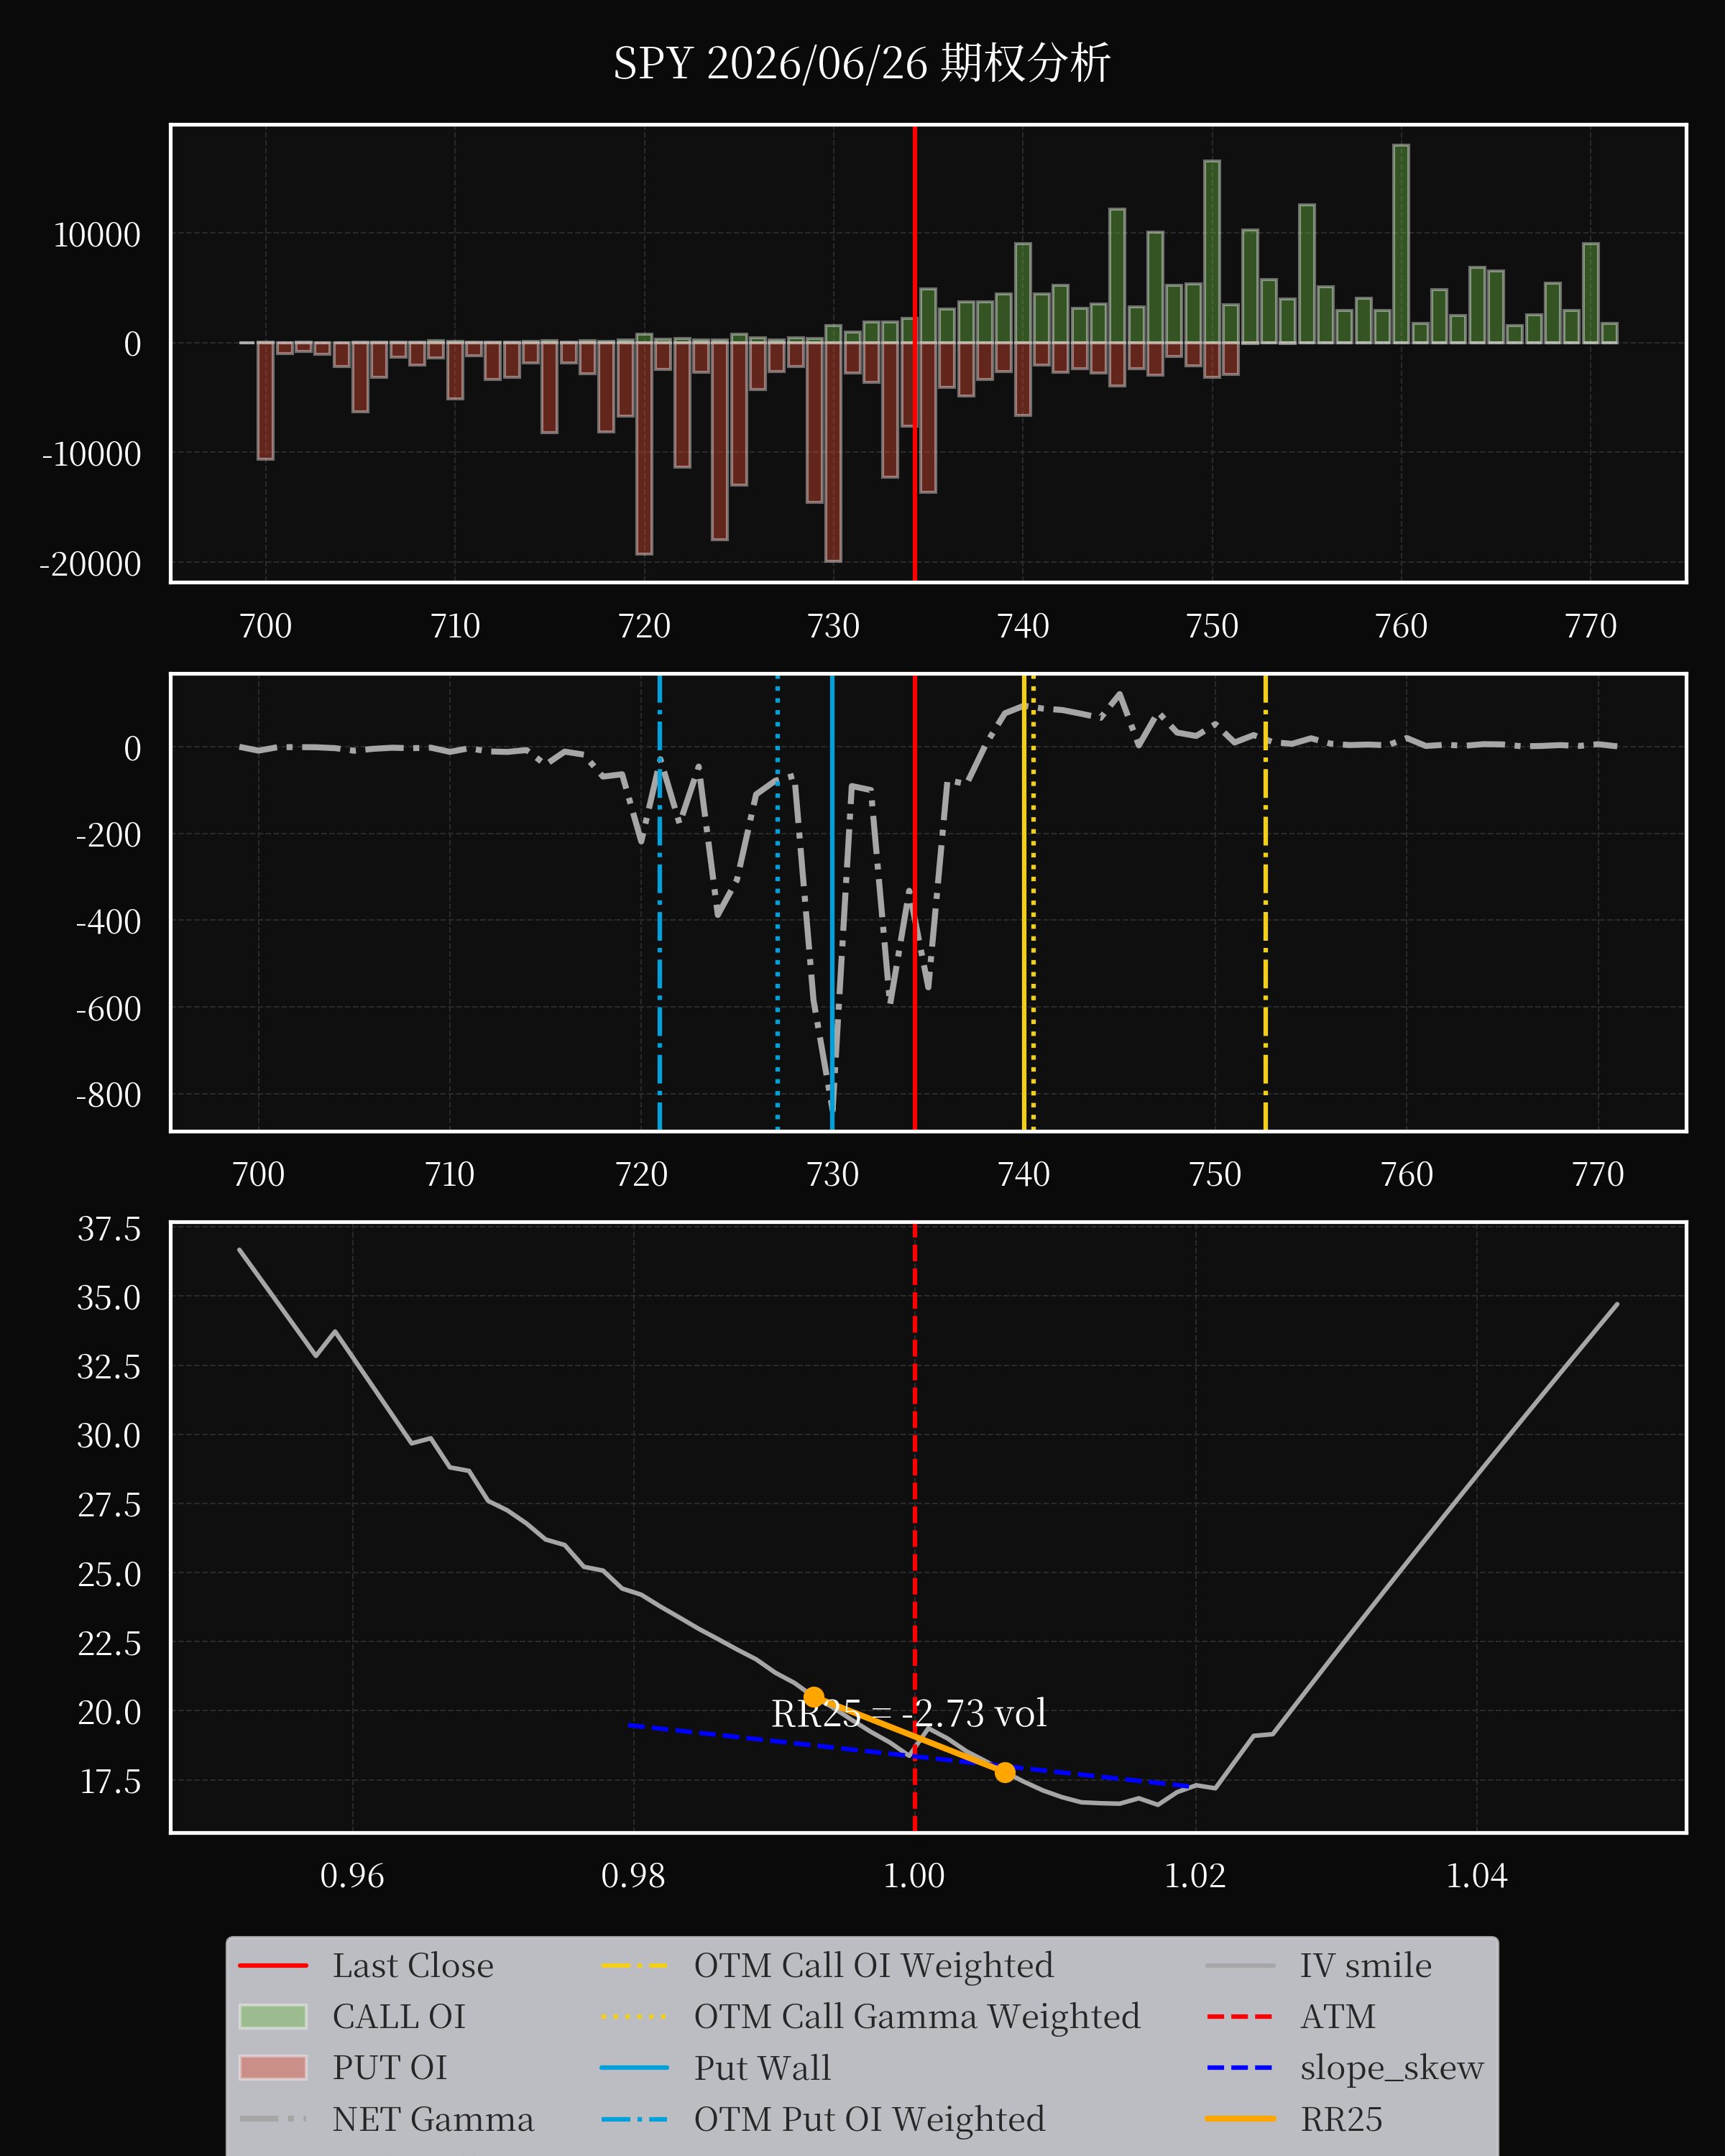Viewport: 1725px width, 2156px height.
Task: Click the RR25 legend label
Action: pos(1341,2119)
